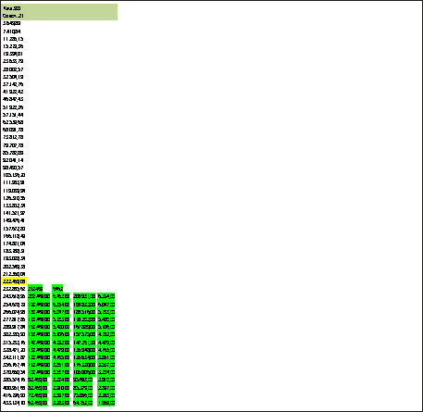Select the cell containing 11.226,15
Image resolution: width=423 pixels, height=412 pixels.
pos(13,39)
